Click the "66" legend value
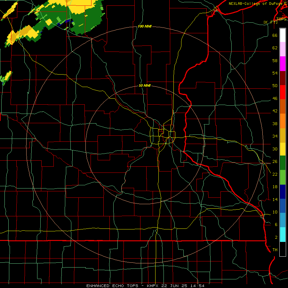Screen dimensions: 288x288 tap(275, 35)
